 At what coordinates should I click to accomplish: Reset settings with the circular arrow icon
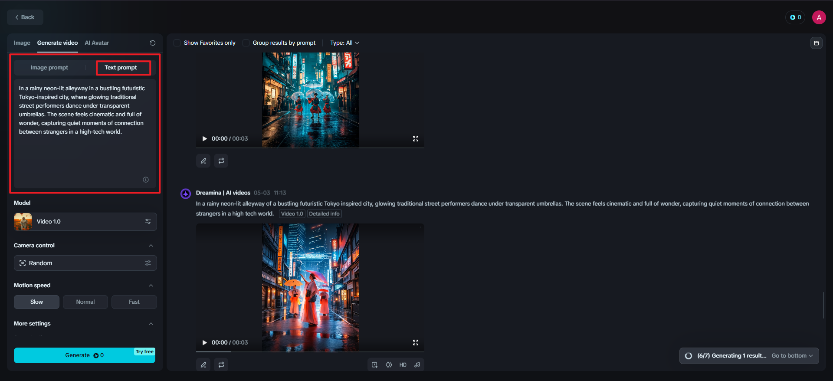[x=153, y=43]
